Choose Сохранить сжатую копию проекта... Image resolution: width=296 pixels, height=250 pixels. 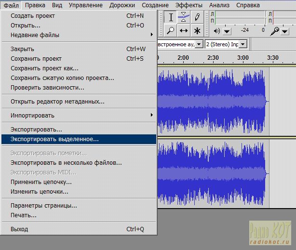click(x=79, y=78)
